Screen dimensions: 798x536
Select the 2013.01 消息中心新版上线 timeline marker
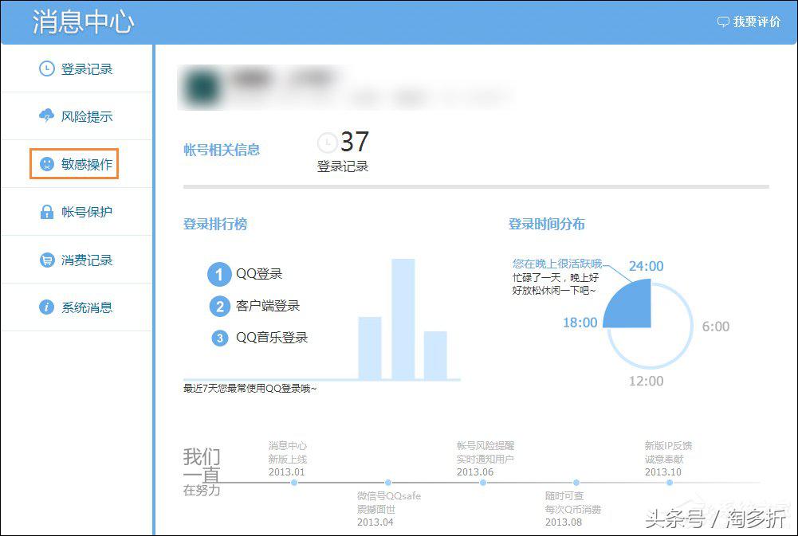click(x=294, y=482)
